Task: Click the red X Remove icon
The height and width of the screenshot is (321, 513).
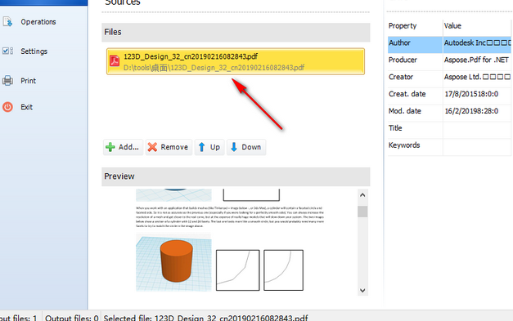Action: click(x=152, y=147)
